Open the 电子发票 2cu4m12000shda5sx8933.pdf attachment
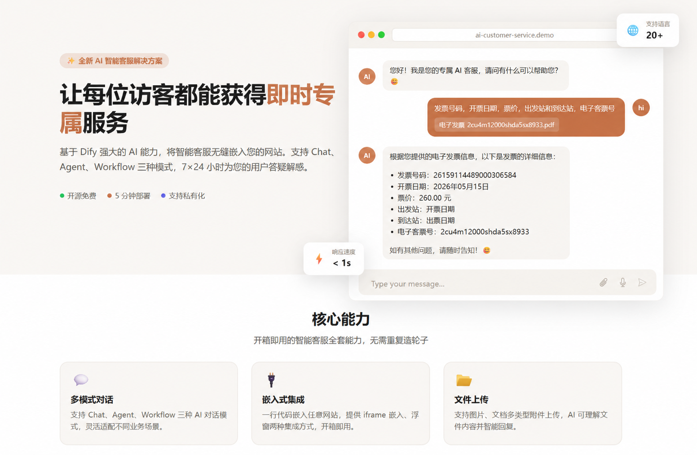Screen dimensions: 697x455 point(496,125)
